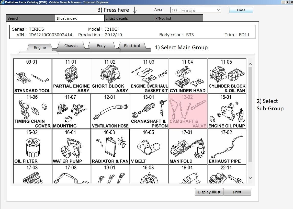Screen dimensions: 293x209
Task: Click the Model J210G value
Action: tap(111, 29)
